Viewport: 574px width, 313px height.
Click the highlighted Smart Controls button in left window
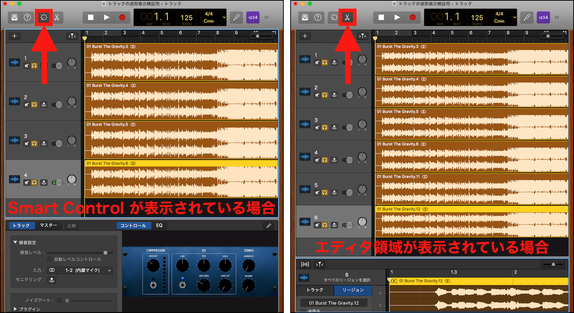[44, 18]
